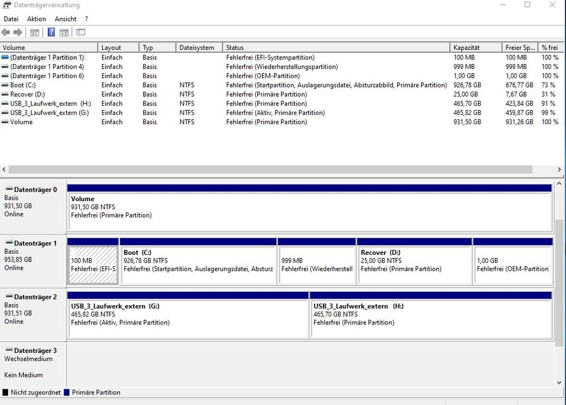Open the Ansicht menu
This screenshot has height=405, width=566.
[65, 19]
